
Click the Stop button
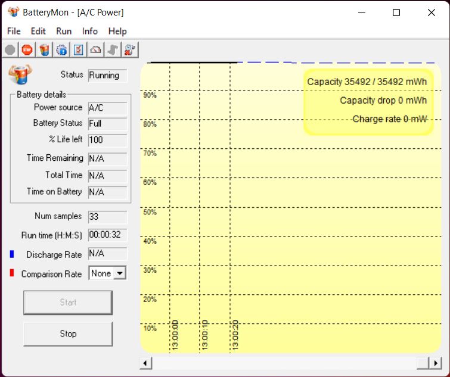(68, 334)
